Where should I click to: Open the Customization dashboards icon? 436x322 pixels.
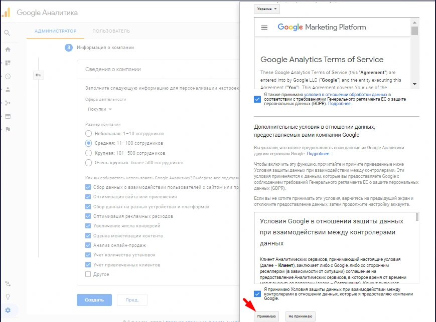click(x=8, y=63)
